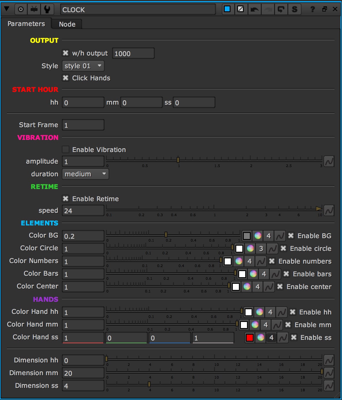Viewport: 342px width, 400px height.
Task: Uncheck Enable center checkbox
Action: click(280, 286)
